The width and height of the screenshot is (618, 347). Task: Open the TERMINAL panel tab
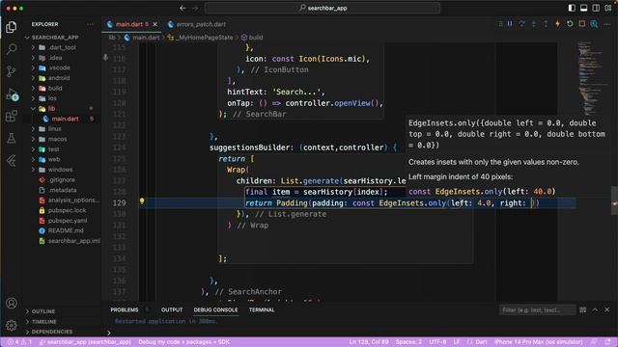point(262,310)
